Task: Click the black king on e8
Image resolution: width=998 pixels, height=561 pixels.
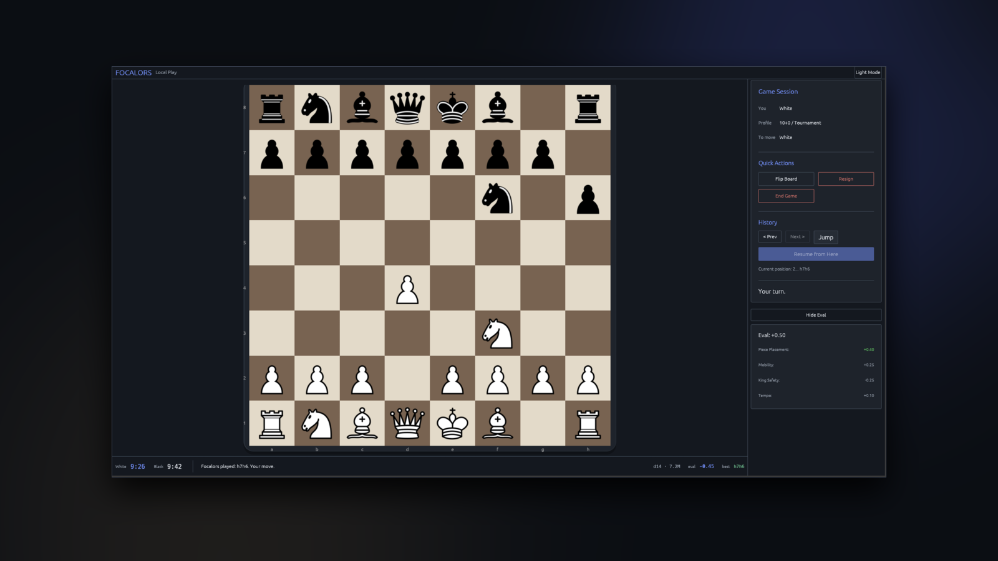Action: [x=452, y=107]
